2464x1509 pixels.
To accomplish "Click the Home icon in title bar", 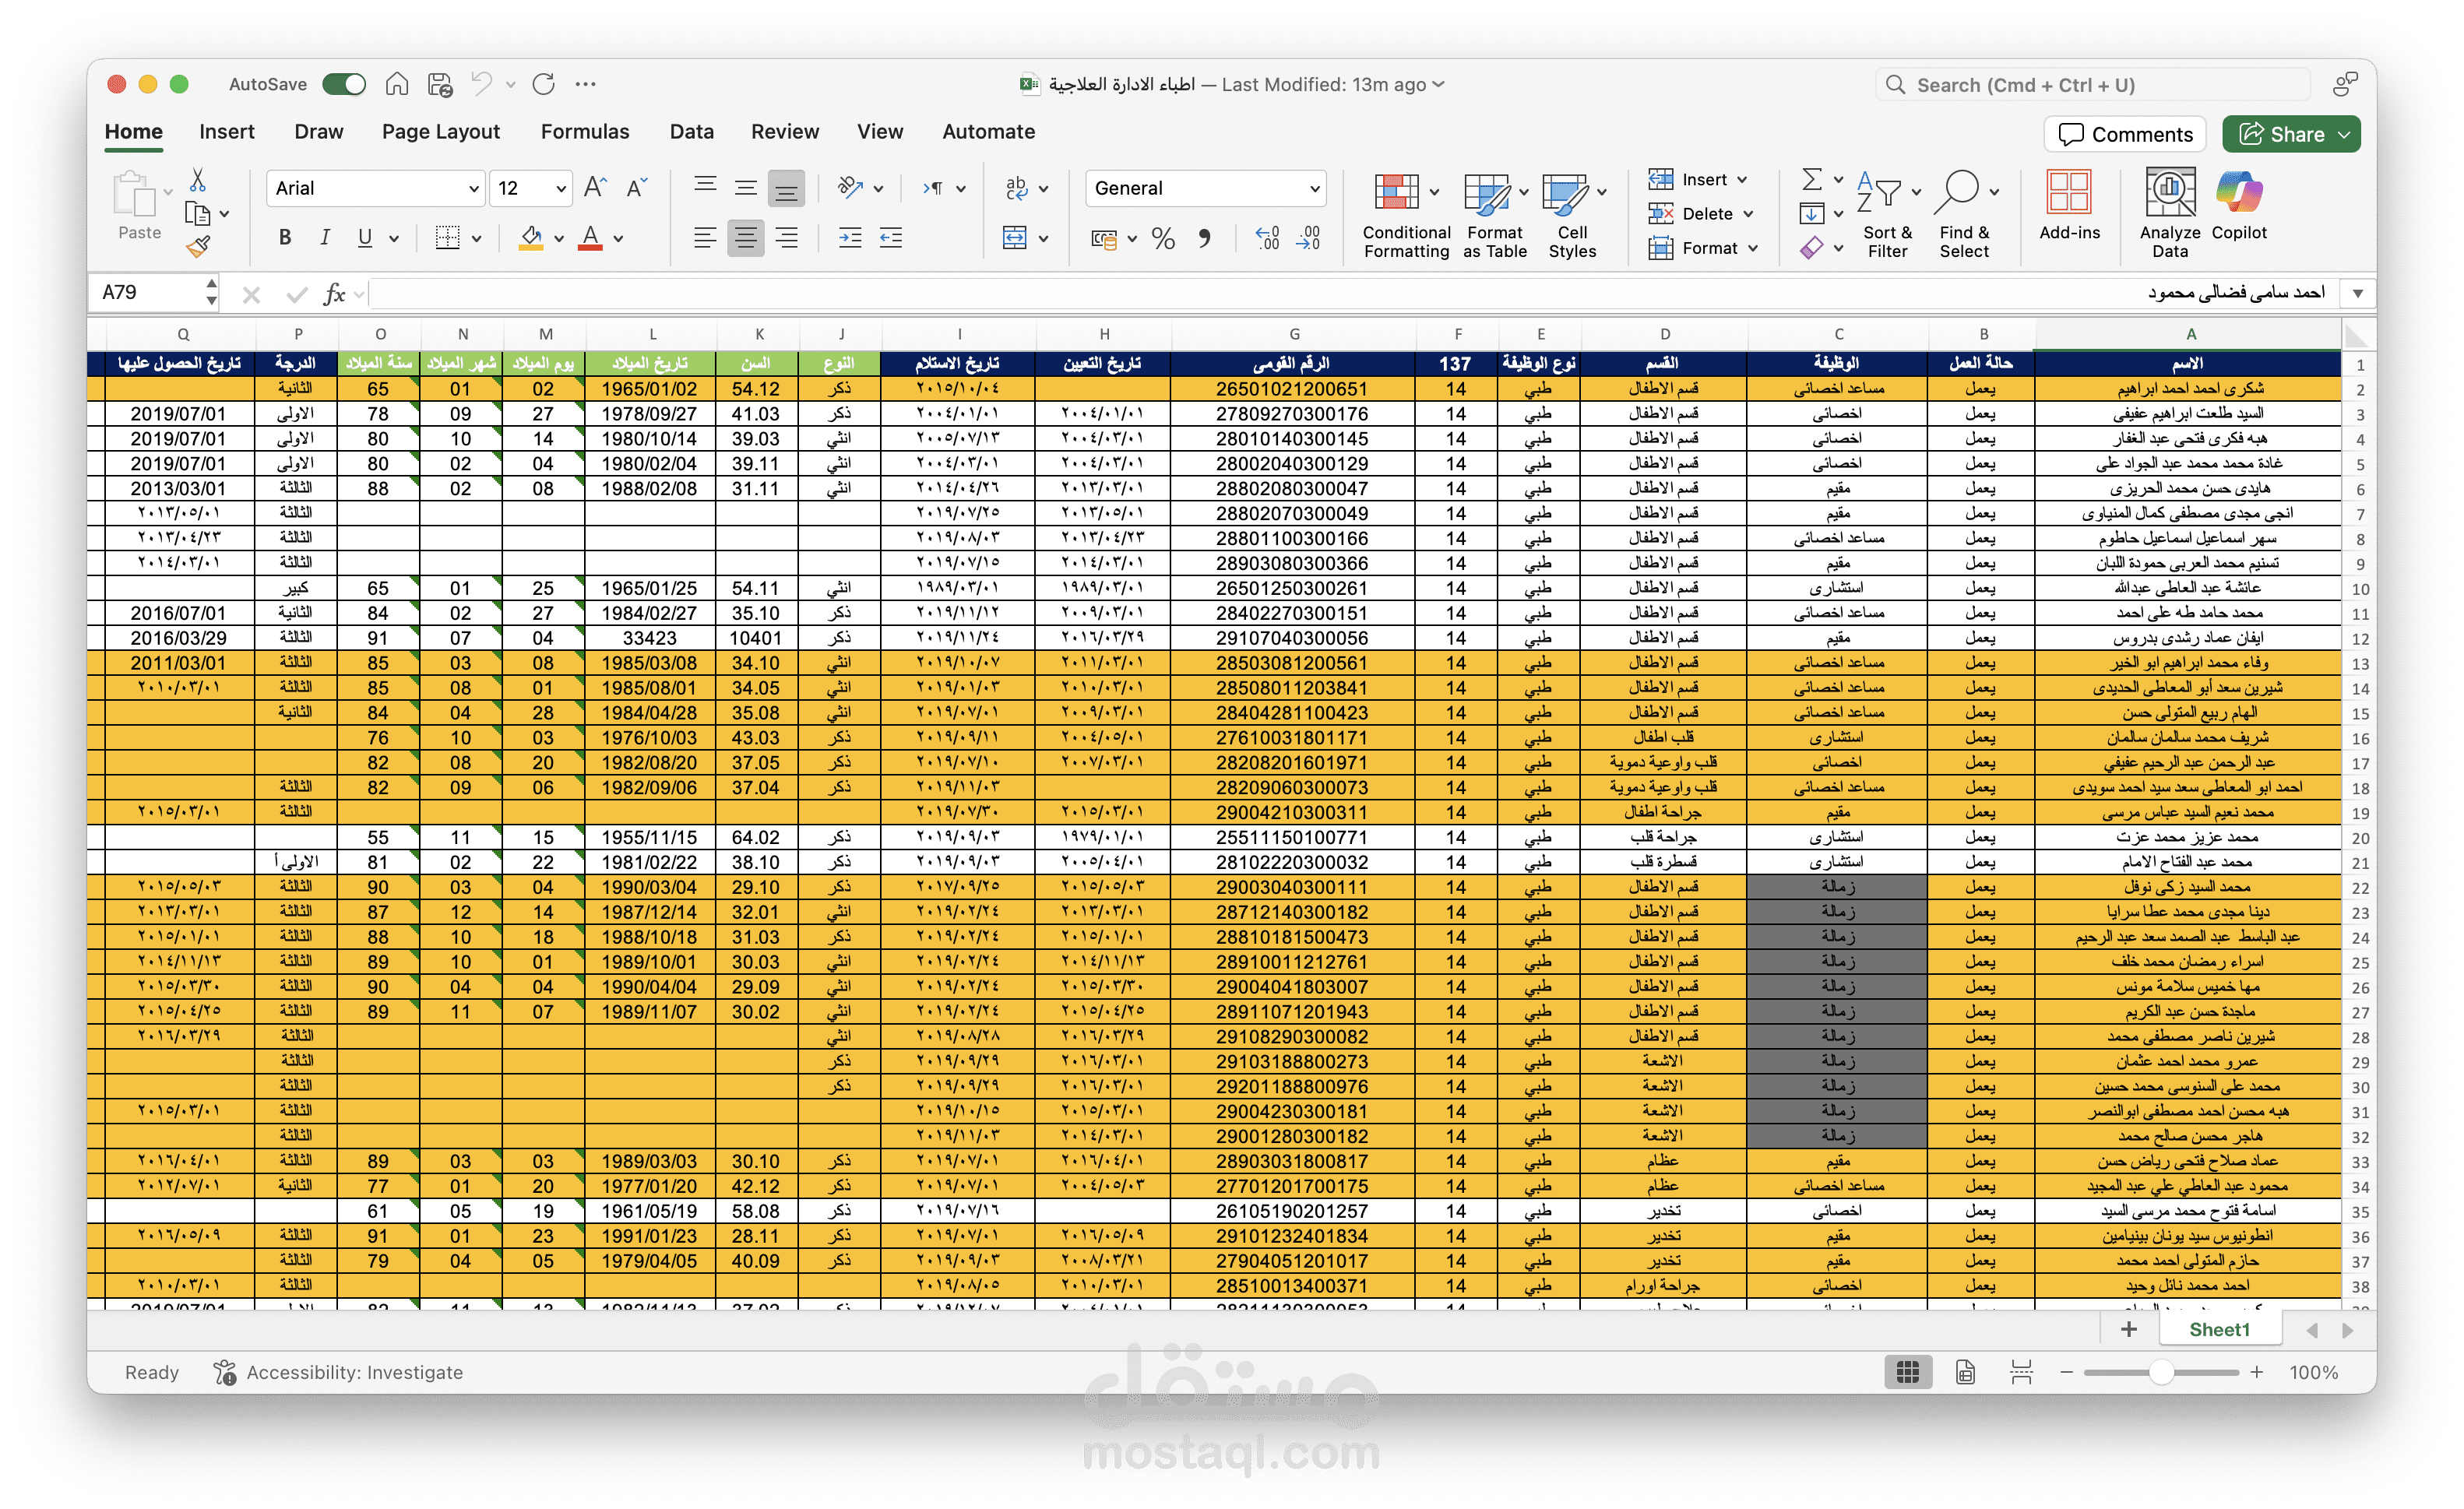I will [397, 84].
